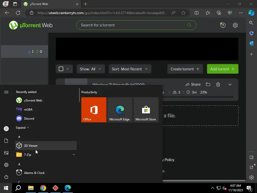This screenshot has width=257, height=193.
Task: Click the Microsoft Store tile
Action: (x=146, y=110)
